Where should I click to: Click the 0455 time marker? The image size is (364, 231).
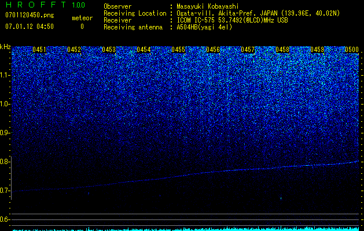(x=178, y=50)
